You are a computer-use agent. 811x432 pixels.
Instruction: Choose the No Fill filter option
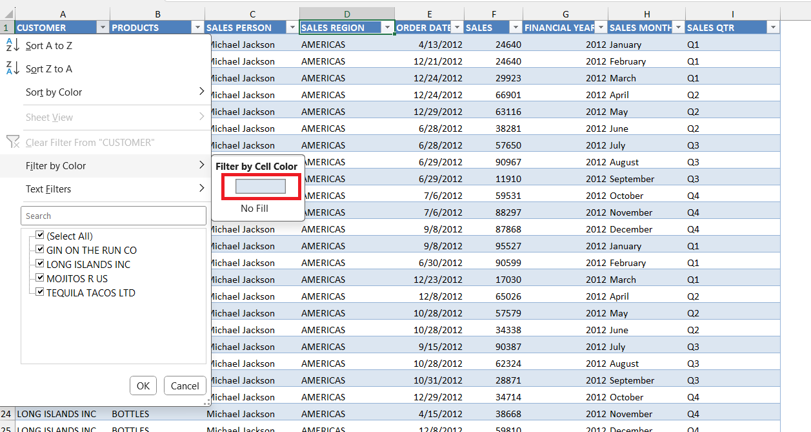254,209
